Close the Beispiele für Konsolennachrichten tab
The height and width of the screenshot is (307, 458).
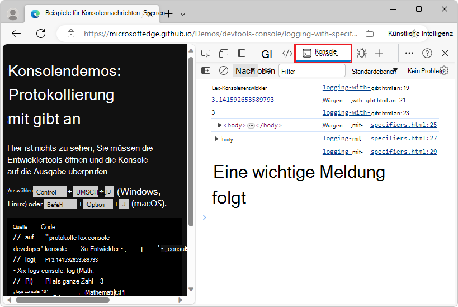tap(150, 14)
